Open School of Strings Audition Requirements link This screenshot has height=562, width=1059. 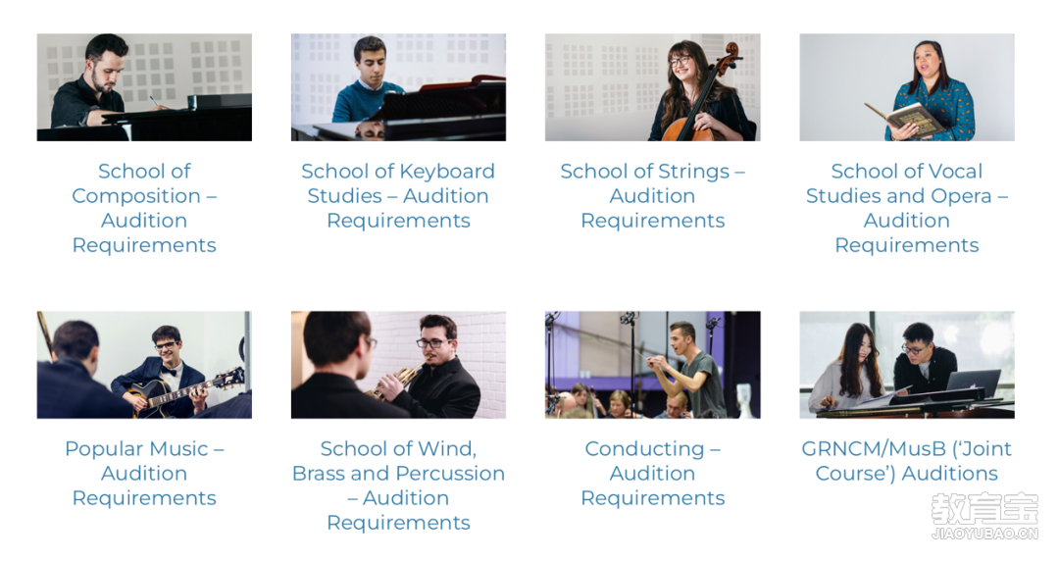point(652,196)
